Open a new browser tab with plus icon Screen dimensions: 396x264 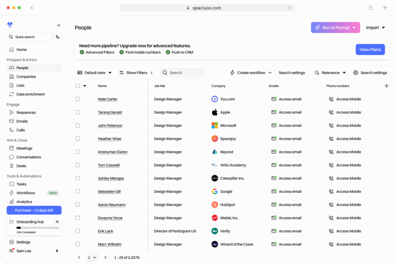click(385, 8)
